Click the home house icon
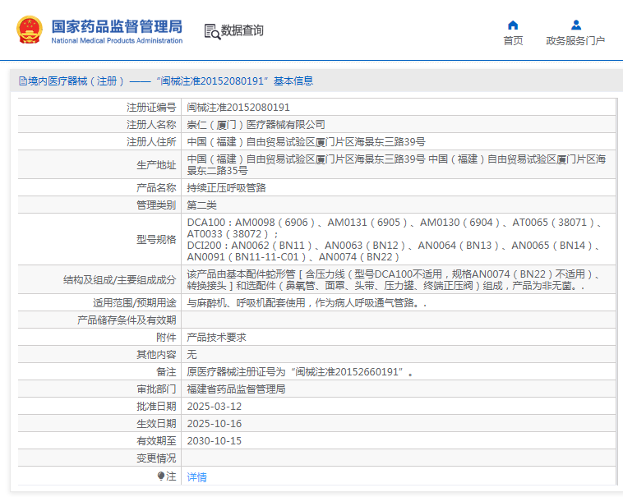Image resolution: width=623 pixels, height=497 pixels. (513, 25)
